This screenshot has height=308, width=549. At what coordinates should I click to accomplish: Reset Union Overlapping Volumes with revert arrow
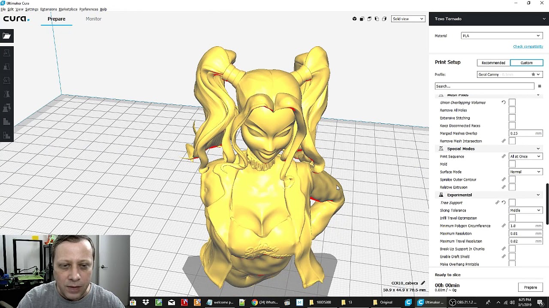coord(504,103)
